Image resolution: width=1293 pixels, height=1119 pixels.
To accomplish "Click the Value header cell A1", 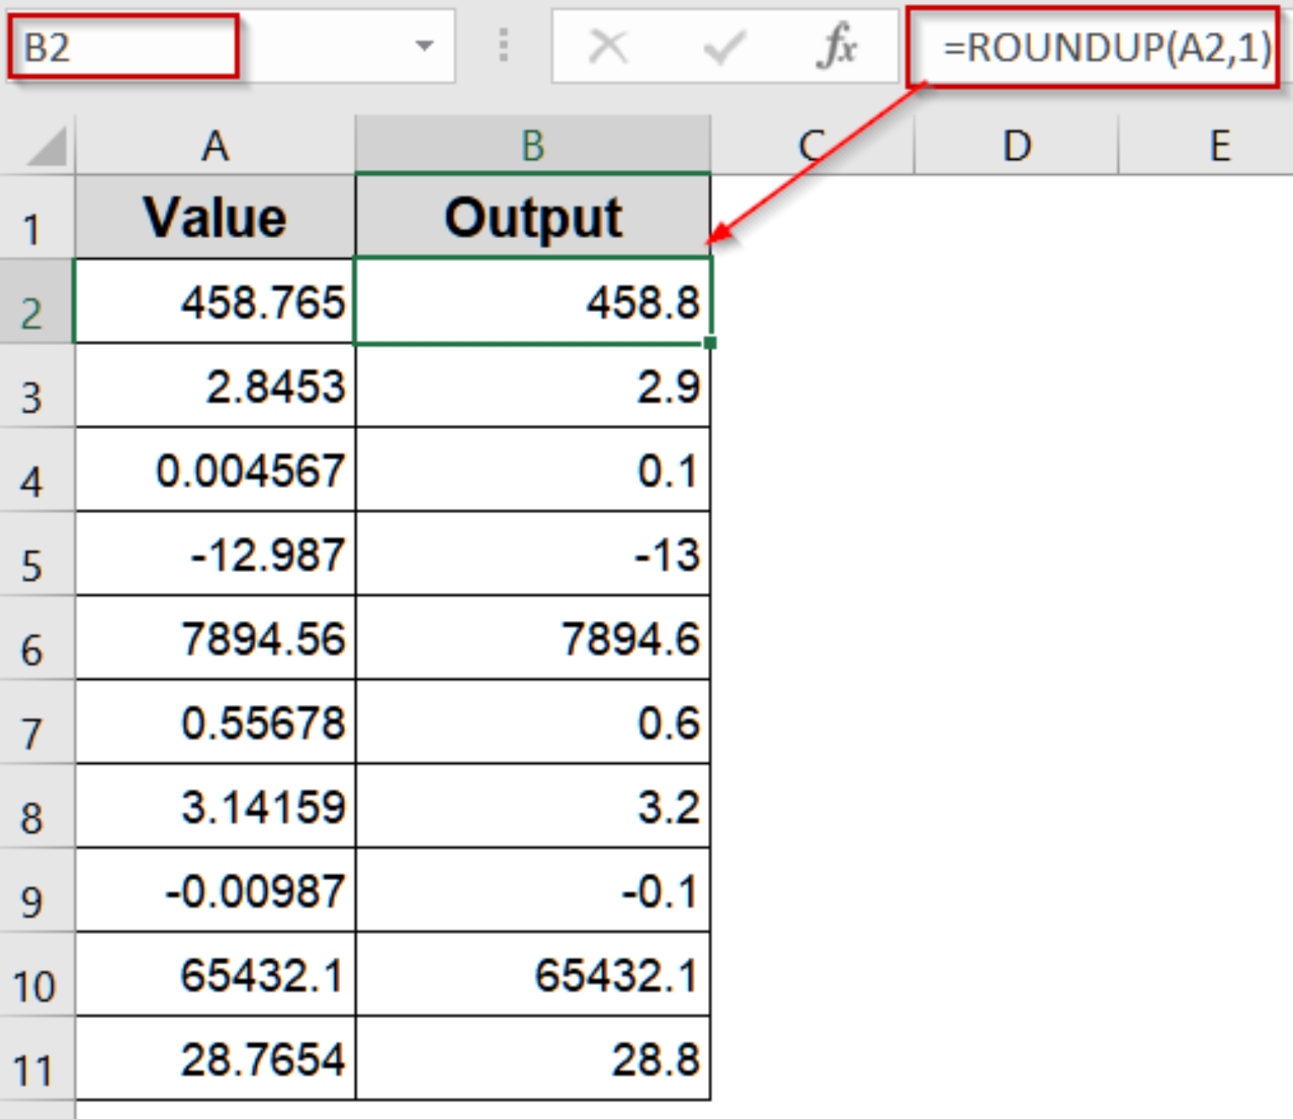I will (x=215, y=217).
